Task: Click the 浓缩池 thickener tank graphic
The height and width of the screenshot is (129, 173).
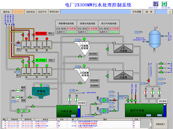Action: (x=41, y=93)
